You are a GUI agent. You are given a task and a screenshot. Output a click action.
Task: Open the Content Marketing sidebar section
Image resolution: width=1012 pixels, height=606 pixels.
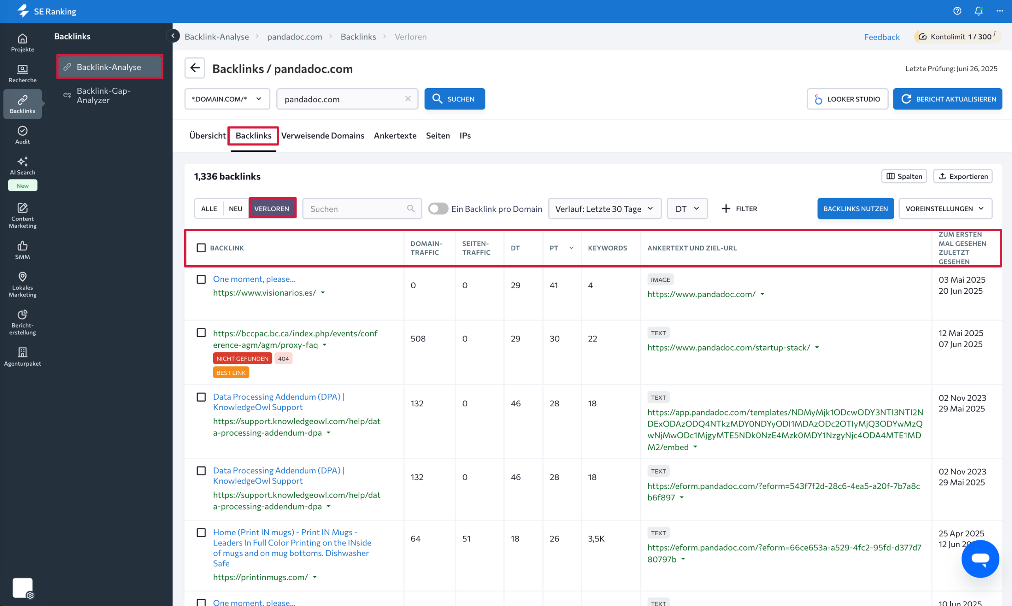coord(23,215)
